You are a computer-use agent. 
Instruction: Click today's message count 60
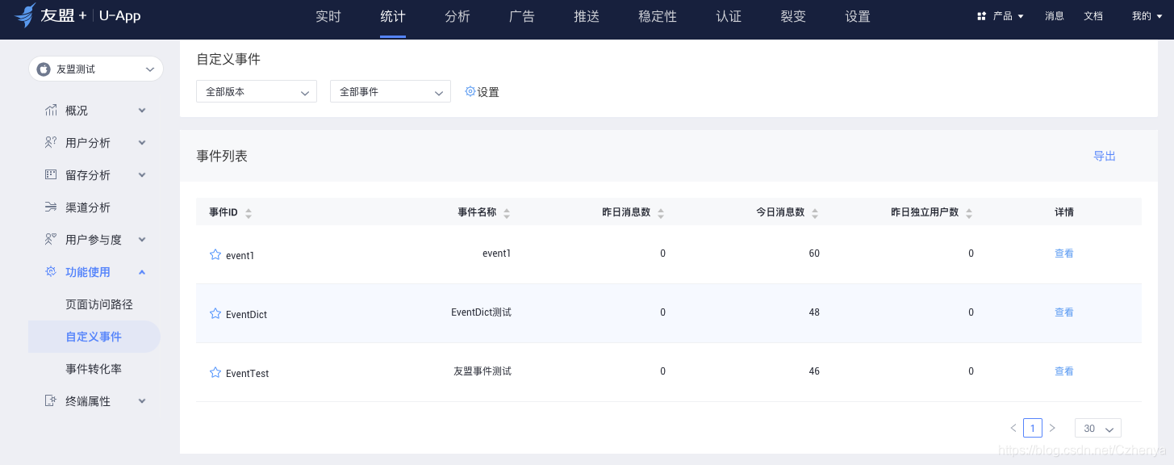click(x=814, y=253)
